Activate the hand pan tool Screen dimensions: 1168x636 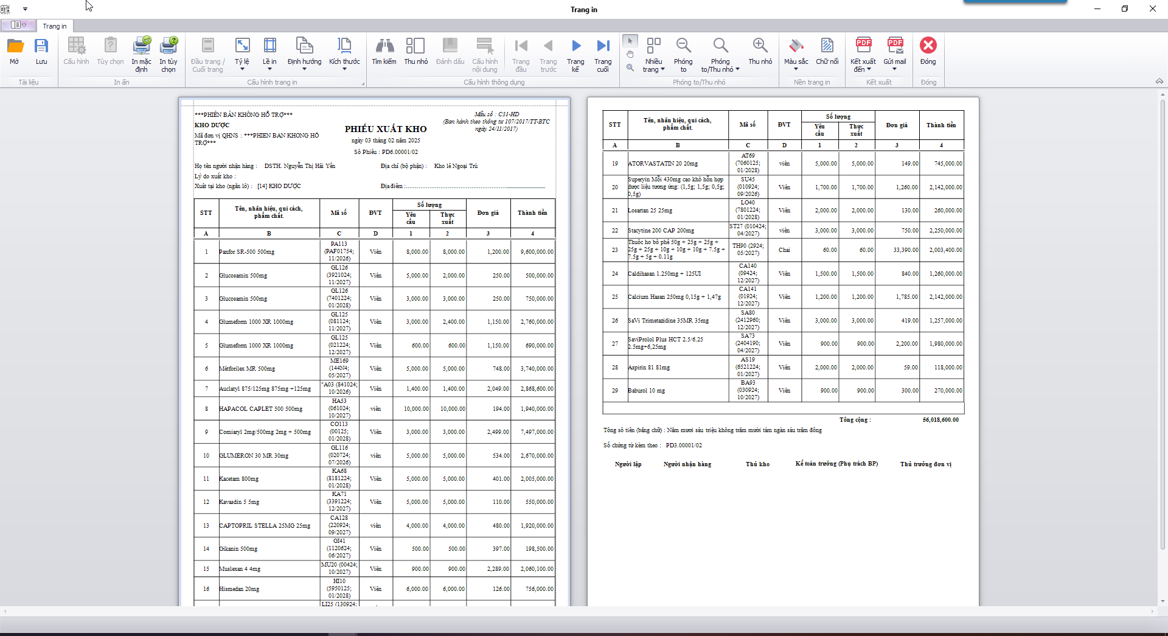pos(630,54)
